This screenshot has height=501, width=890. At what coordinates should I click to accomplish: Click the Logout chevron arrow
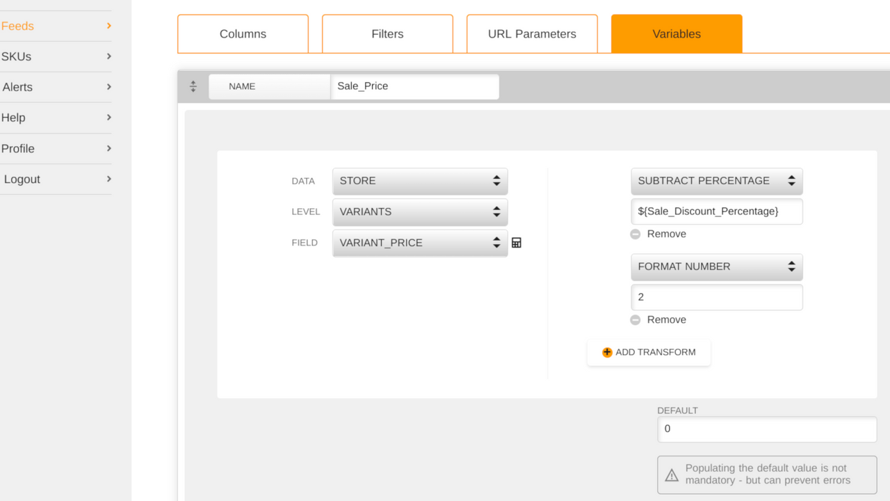point(109,179)
